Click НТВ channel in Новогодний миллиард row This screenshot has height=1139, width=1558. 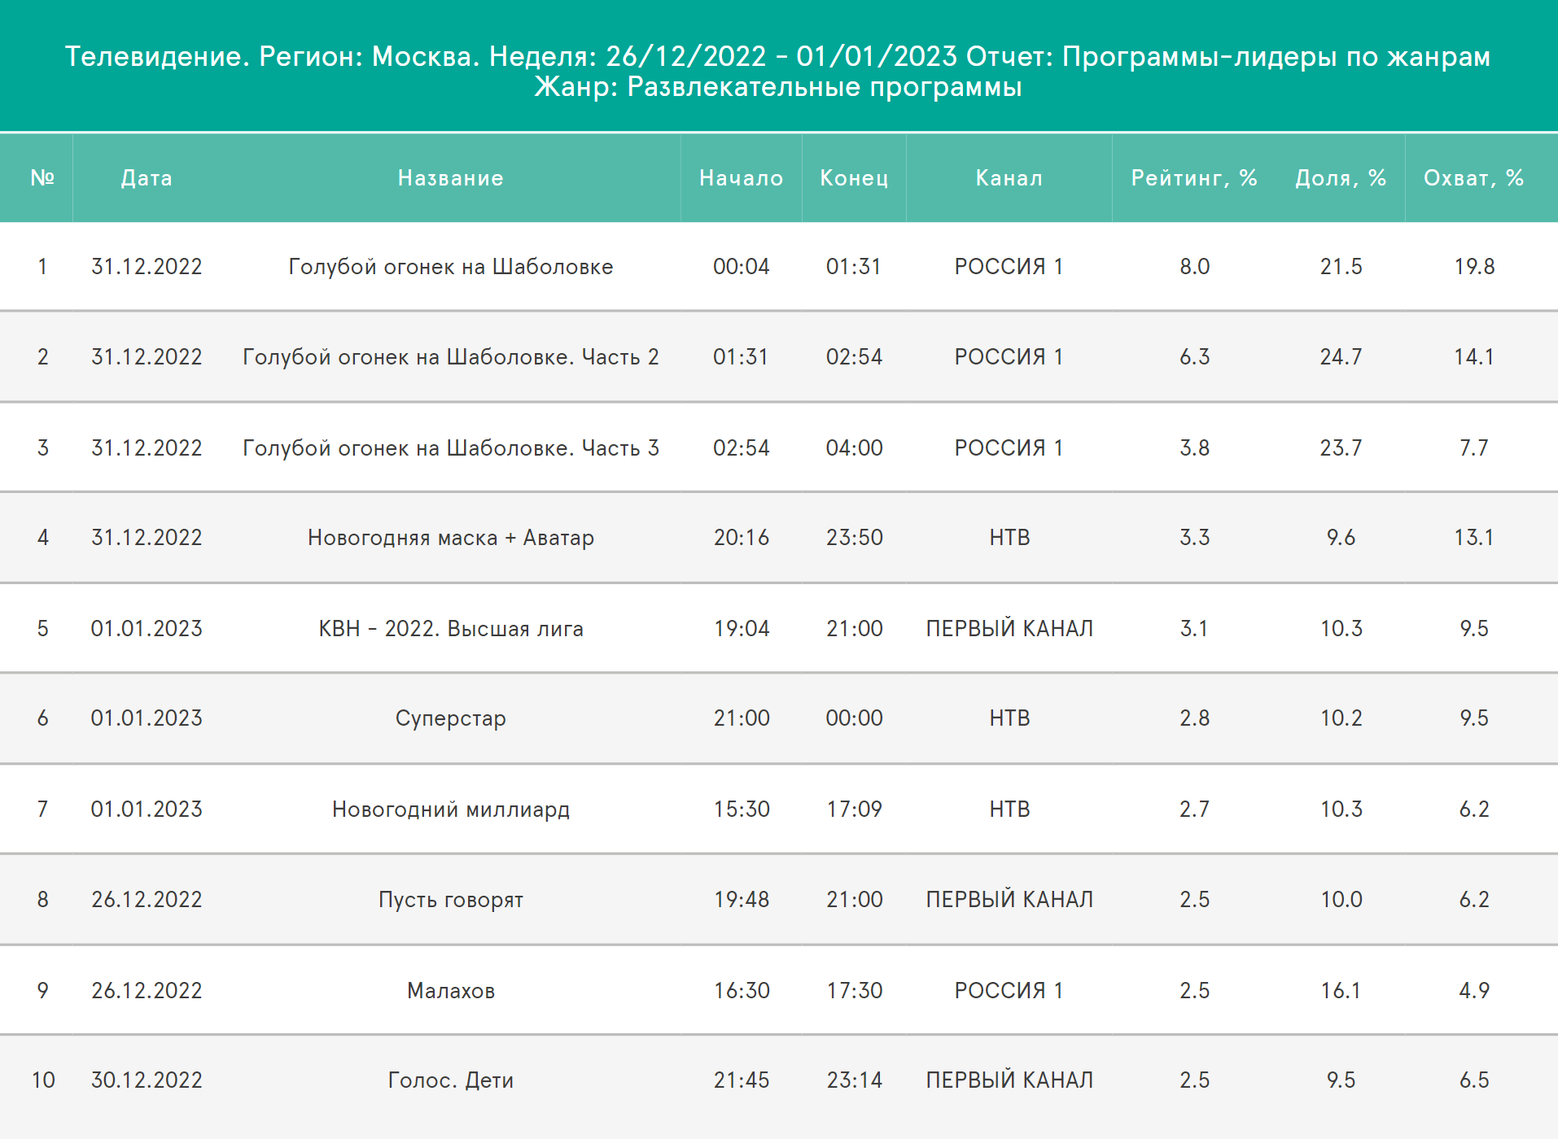[1009, 810]
